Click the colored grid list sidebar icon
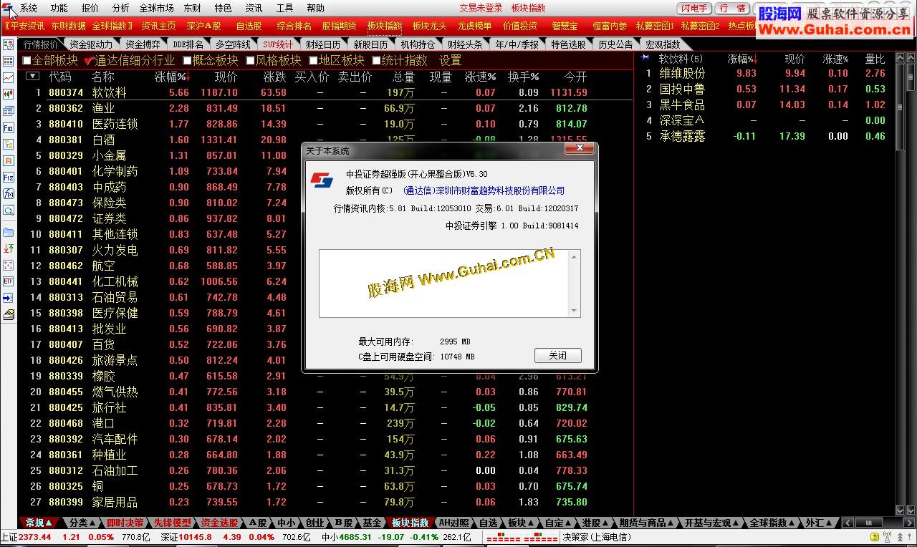Image resolution: width=917 pixels, height=547 pixels. point(9,61)
